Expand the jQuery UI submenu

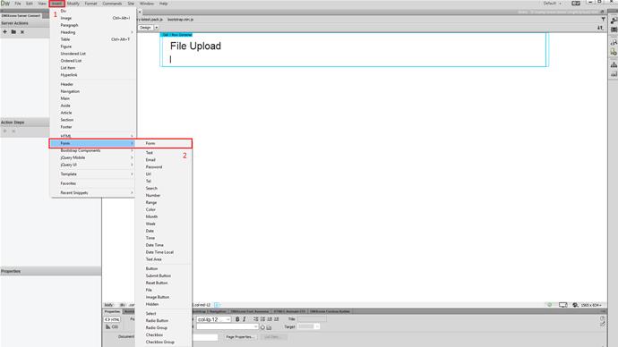[93, 165]
